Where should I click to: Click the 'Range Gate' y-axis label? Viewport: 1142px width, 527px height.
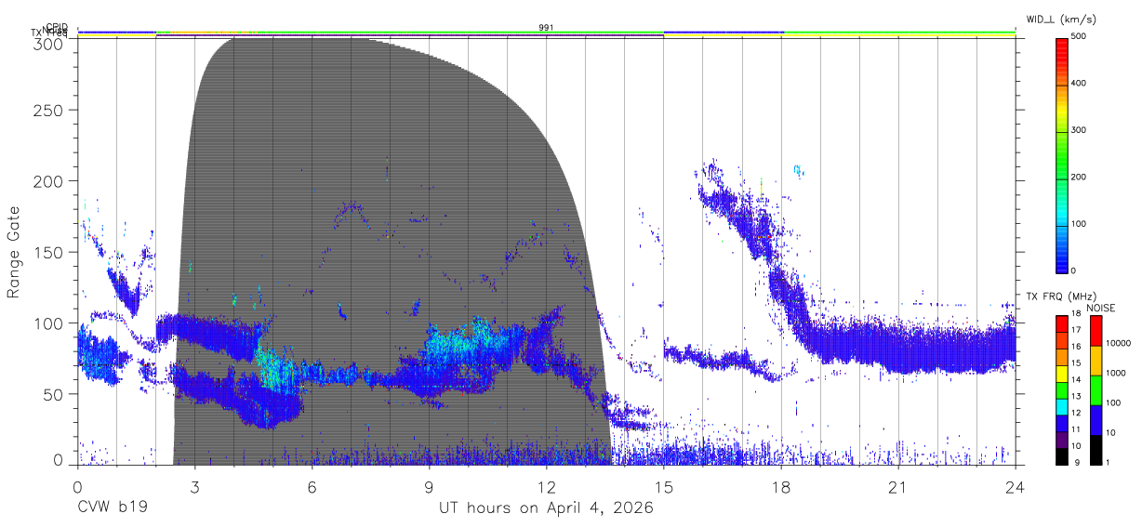[13, 252]
